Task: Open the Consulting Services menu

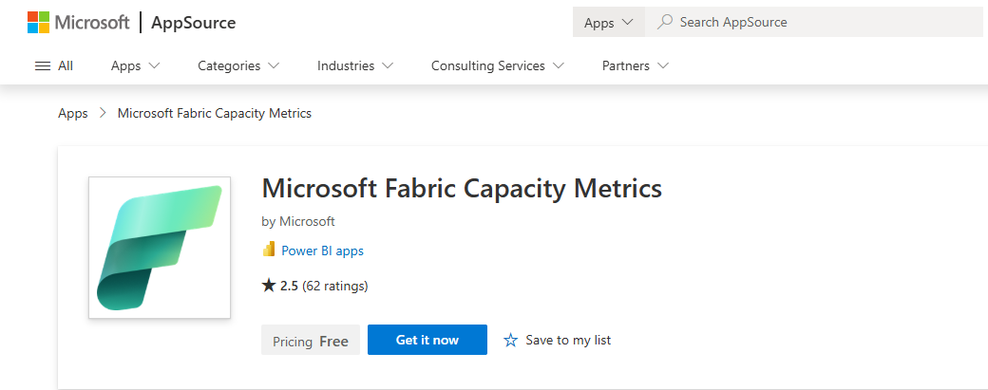Action: tap(497, 66)
